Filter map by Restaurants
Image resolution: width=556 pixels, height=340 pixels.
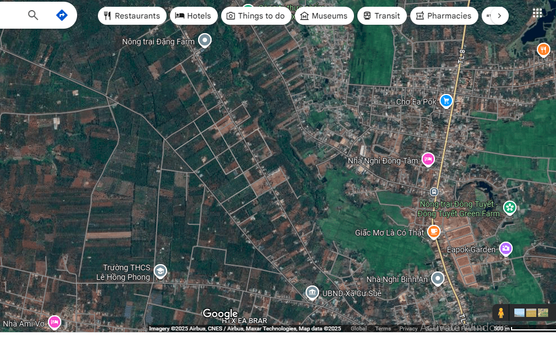132,16
